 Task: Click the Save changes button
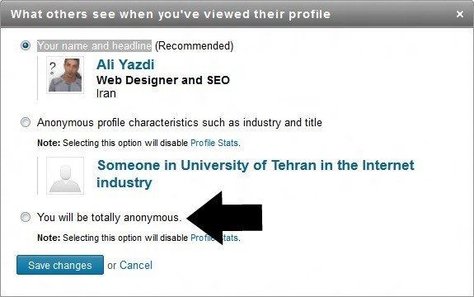pyautogui.click(x=60, y=265)
